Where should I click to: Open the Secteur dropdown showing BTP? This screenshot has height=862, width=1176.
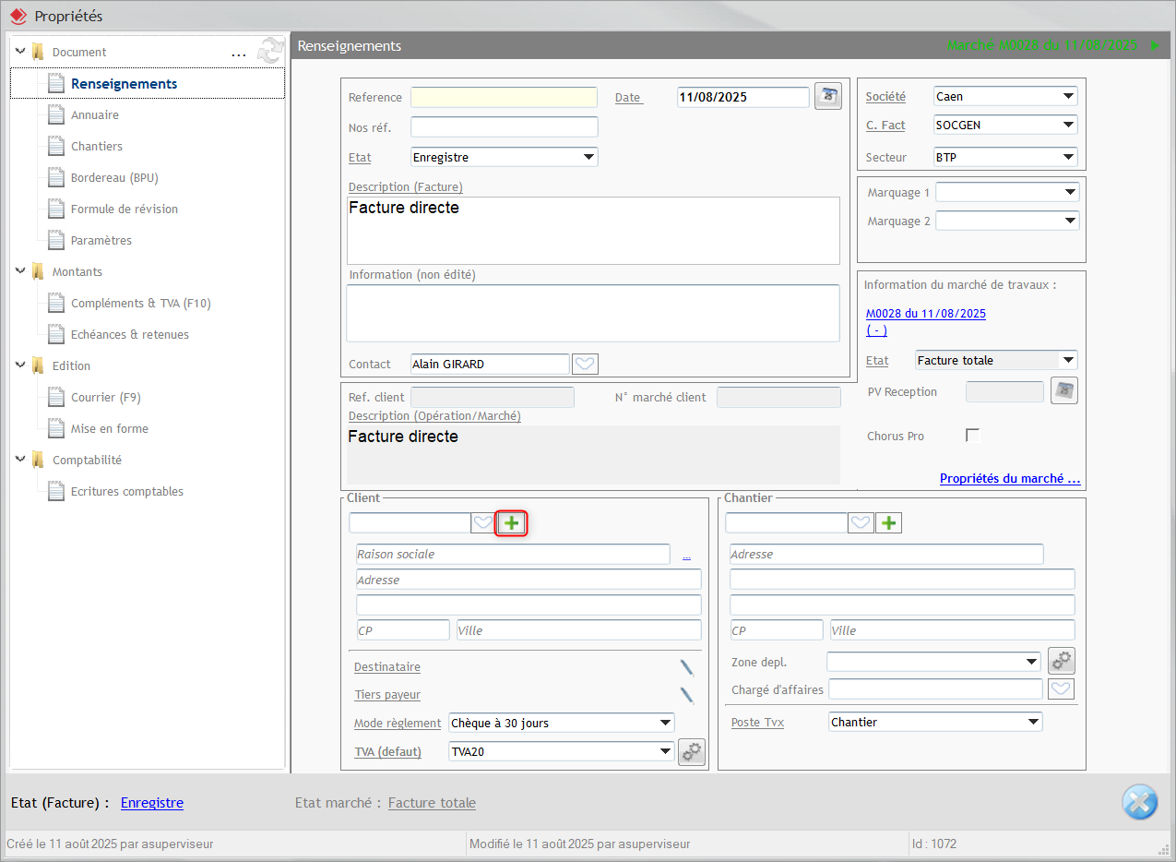click(x=1004, y=157)
